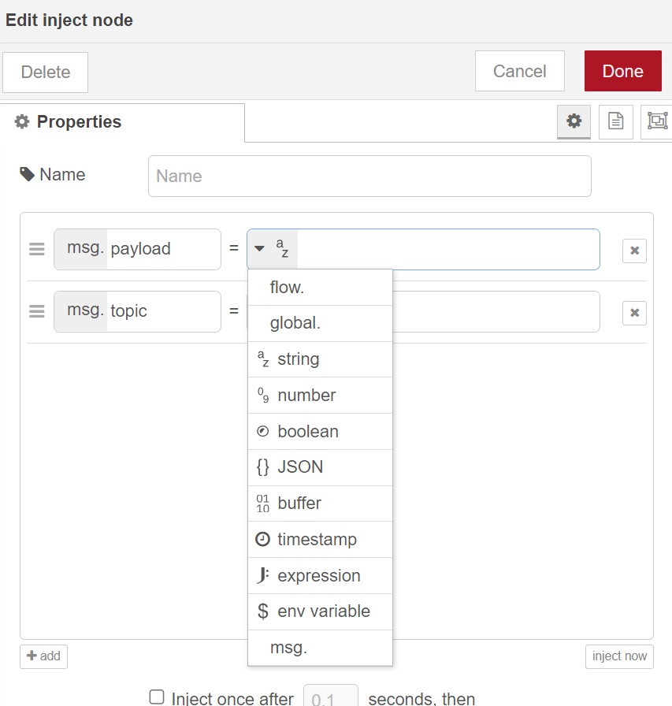
Task: Open node properties gear icon tab
Action: click(574, 121)
